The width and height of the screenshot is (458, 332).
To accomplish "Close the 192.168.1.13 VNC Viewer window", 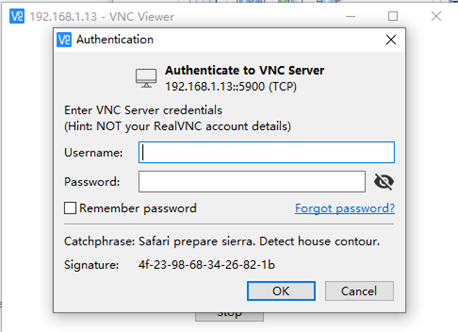I will coord(436,16).
